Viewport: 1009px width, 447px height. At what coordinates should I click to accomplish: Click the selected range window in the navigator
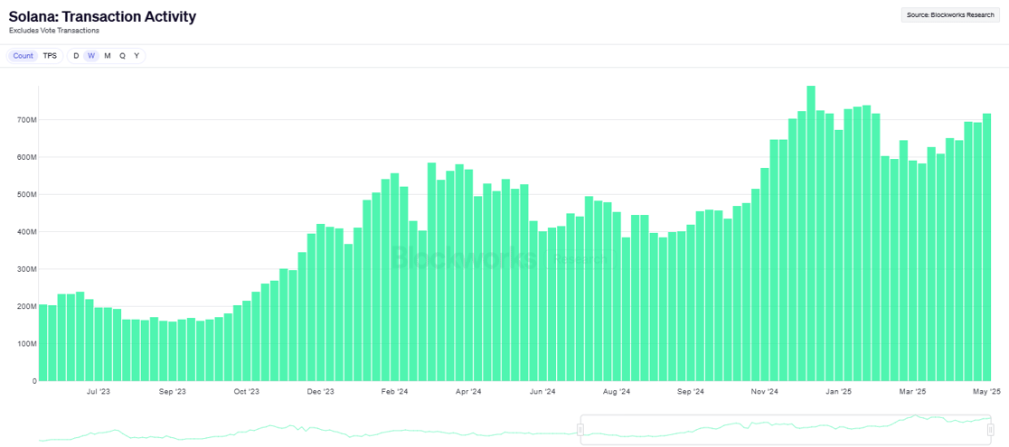pyautogui.click(x=785, y=430)
